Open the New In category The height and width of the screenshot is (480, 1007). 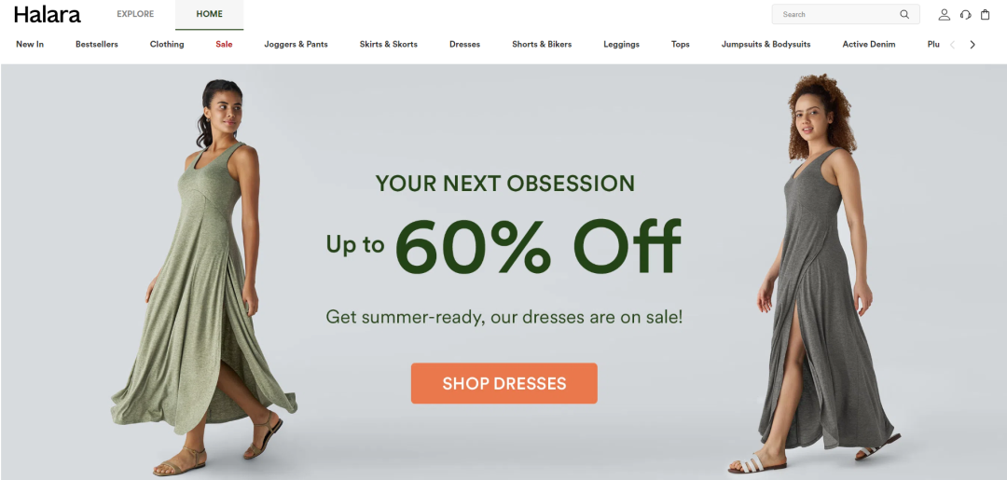(30, 45)
